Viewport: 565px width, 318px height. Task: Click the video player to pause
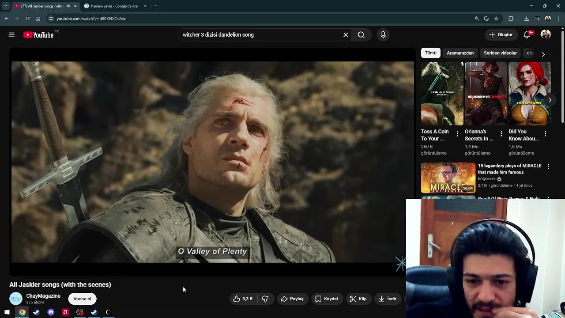pos(212,162)
